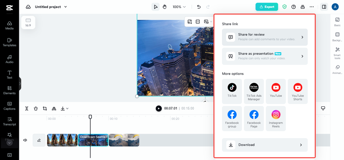Viewport: 344px width, 160px height.
Task: Open the project name dropdown
Action: [x=51, y=7]
